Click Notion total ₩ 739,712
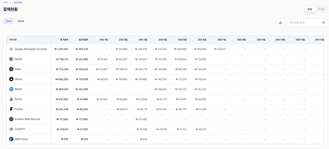The height and width of the screenshot is (149, 329). click(62, 59)
